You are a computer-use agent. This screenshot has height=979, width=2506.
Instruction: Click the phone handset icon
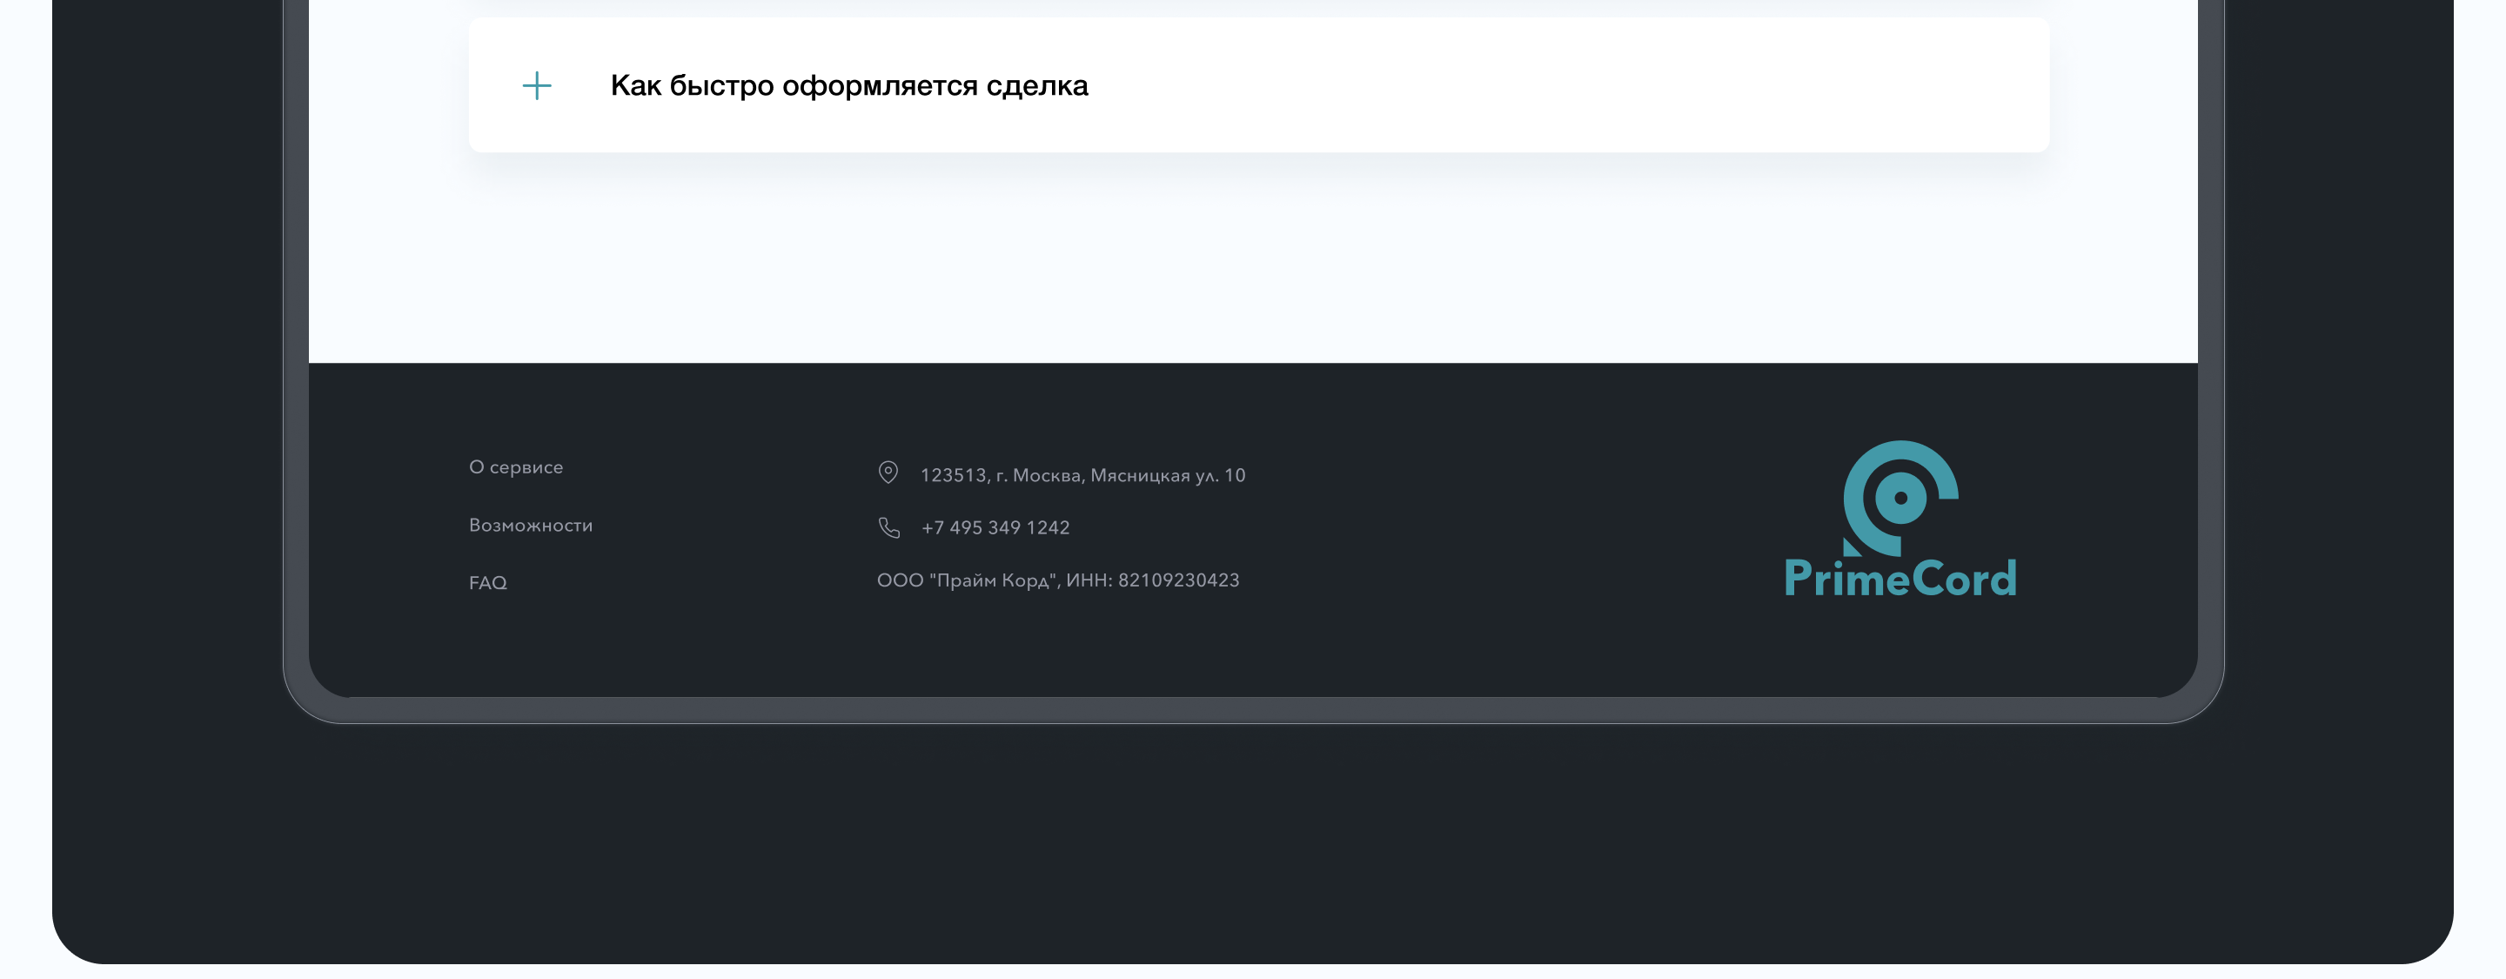click(888, 527)
